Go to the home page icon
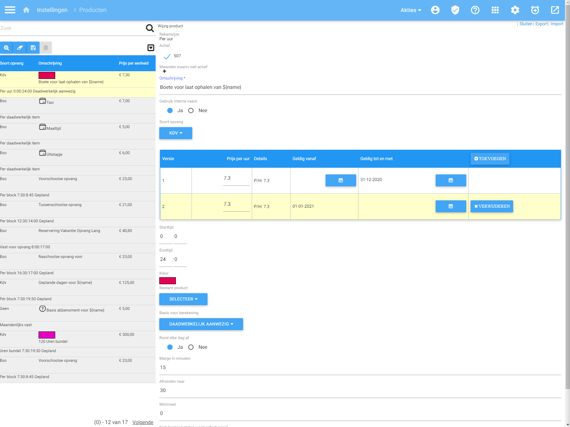 coord(26,10)
